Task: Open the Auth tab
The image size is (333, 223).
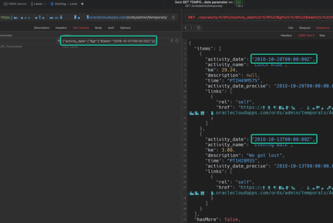Action: pyautogui.click(x=111, y=28)
